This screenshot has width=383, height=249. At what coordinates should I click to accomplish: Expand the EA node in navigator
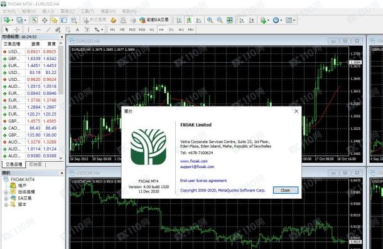tap(6, 198)
